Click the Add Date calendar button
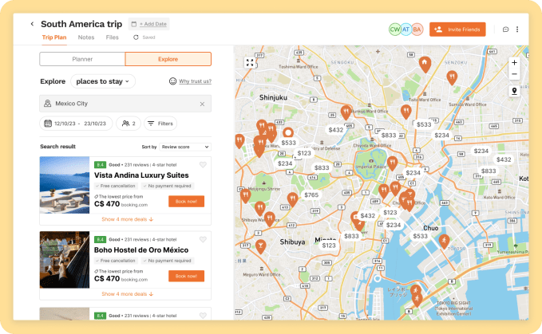 149,24
